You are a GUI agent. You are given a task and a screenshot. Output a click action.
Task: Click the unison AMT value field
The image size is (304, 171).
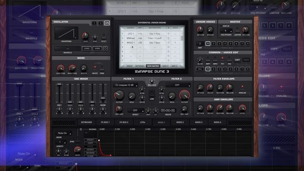200,44
